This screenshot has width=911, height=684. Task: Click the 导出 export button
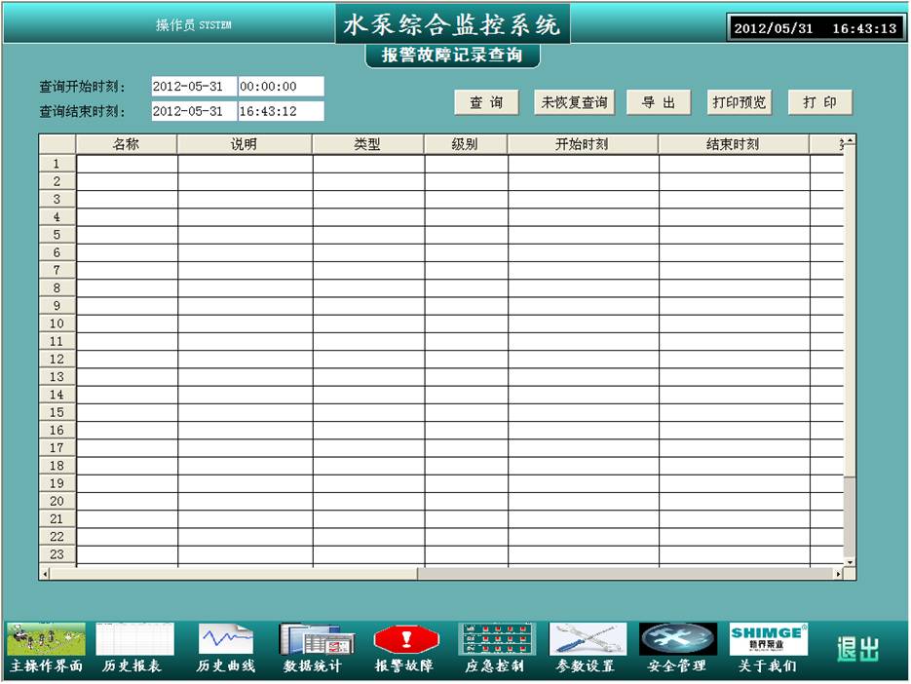tap(659, 103)
